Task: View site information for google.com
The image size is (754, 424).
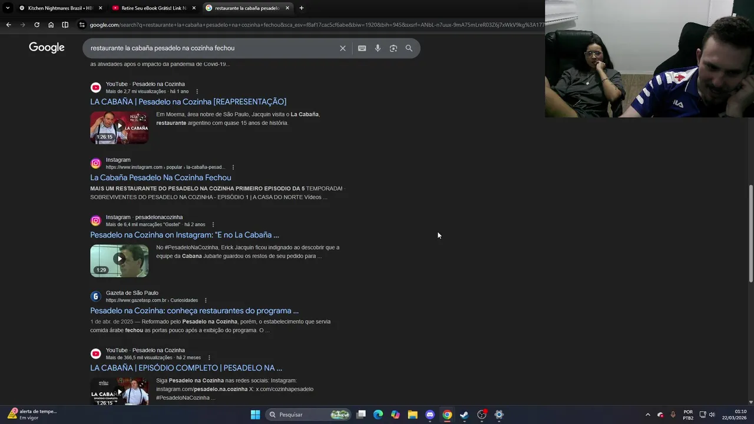Action: click(x=82, y=25)
